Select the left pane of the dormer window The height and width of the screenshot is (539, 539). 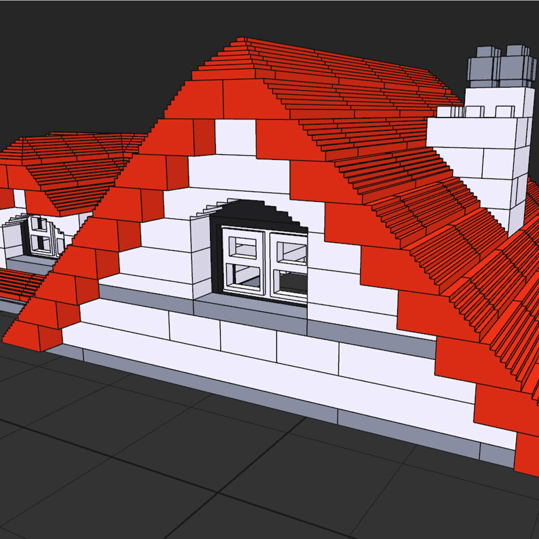pos(243,261)
